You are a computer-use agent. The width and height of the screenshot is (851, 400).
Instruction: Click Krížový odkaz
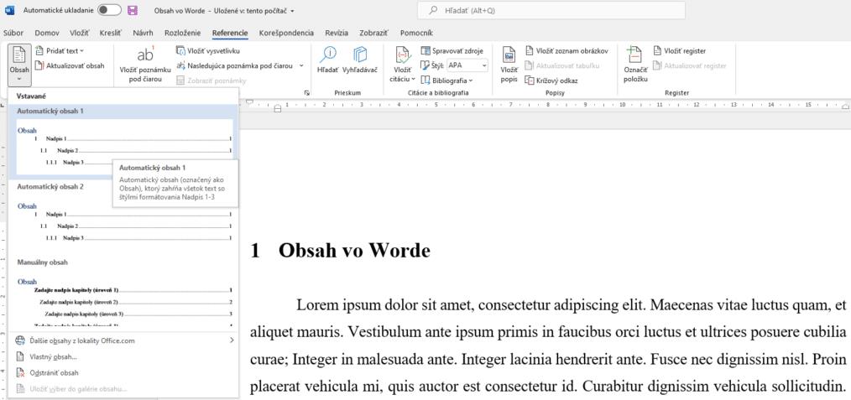tap(551, 81)
